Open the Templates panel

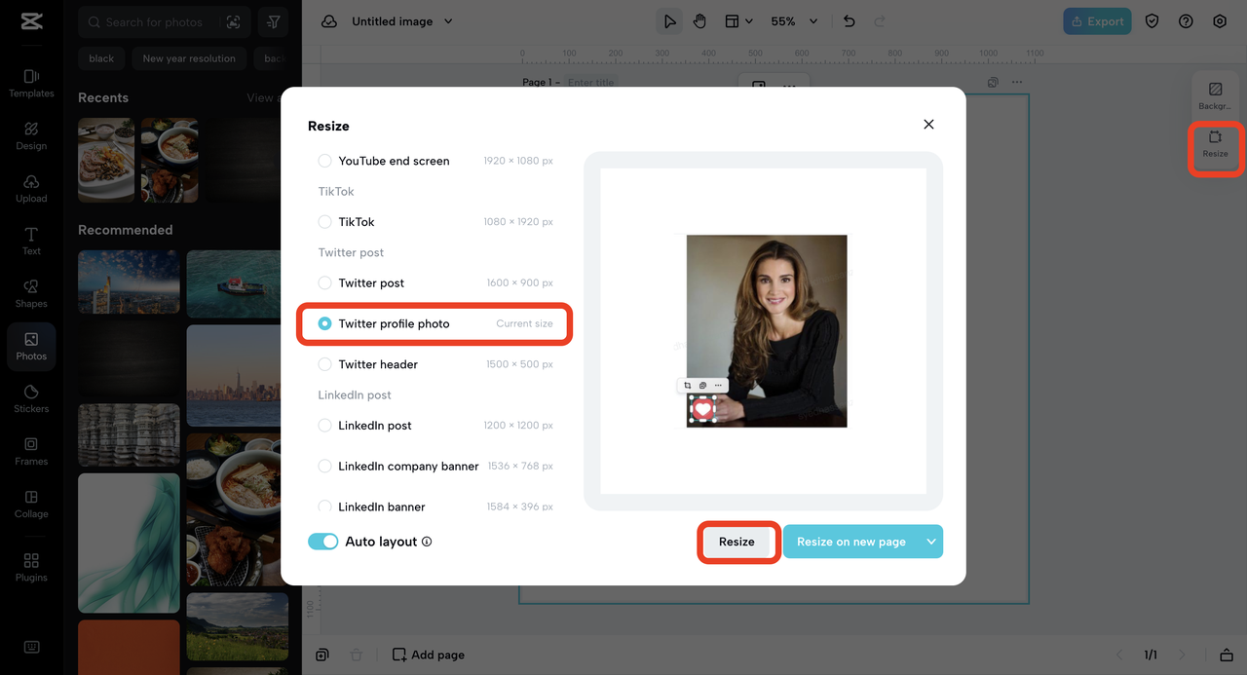pyautogui.click(x=31, y=83)
